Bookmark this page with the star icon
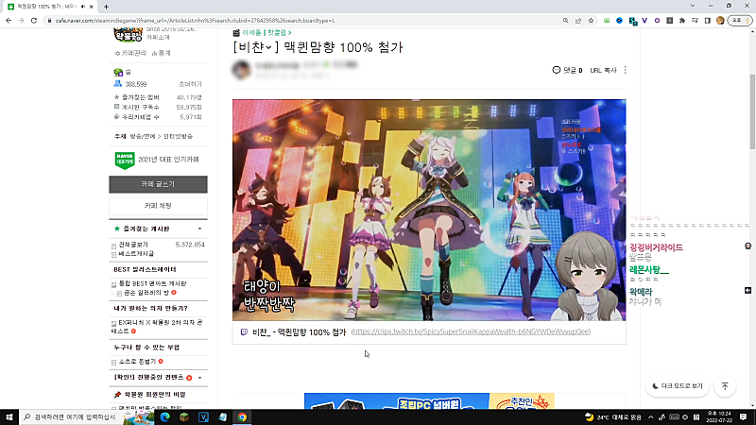 [591, 21]
